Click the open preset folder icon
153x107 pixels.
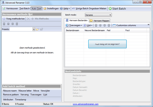point(37,29)
